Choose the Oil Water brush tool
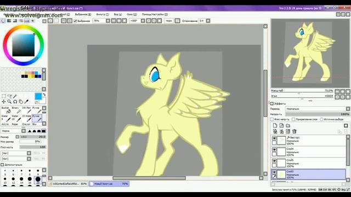 27,118
